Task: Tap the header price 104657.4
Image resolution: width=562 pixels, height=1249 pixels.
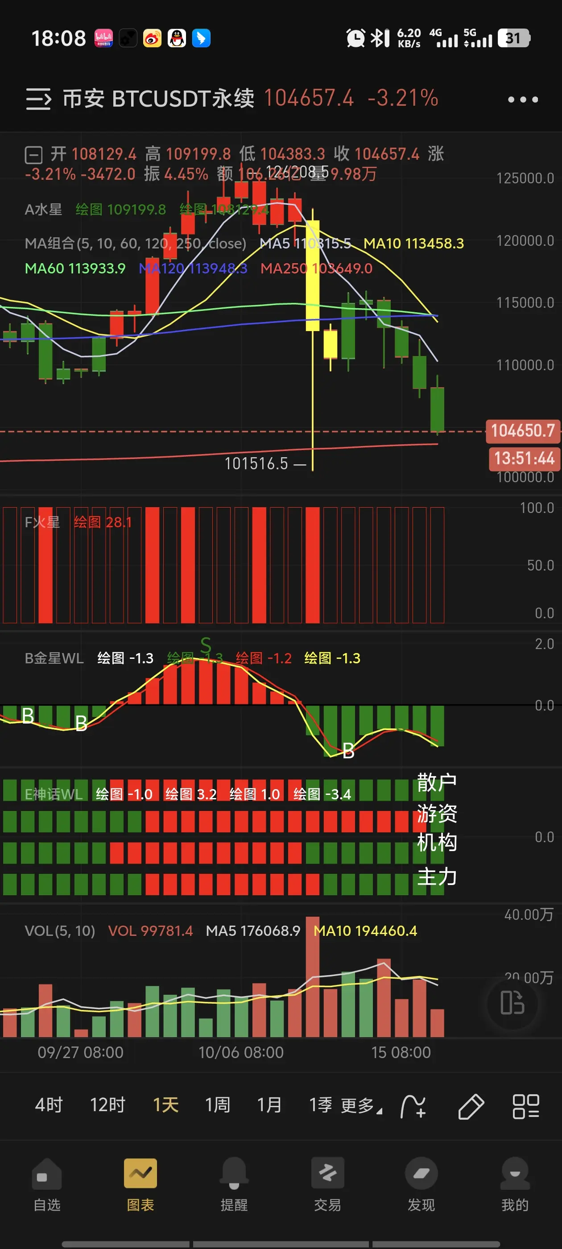Action: [309, 98]
